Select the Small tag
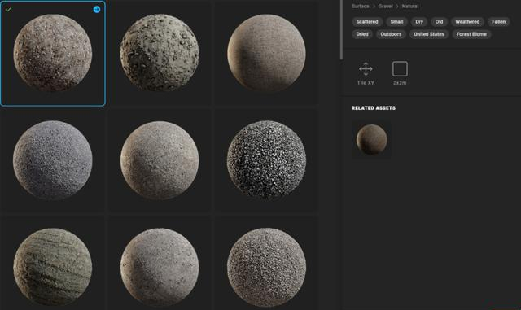 (396, 22)
